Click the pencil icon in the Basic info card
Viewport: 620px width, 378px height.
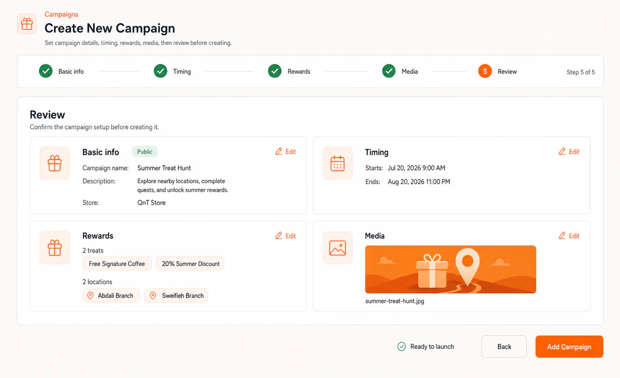[279, 151]
